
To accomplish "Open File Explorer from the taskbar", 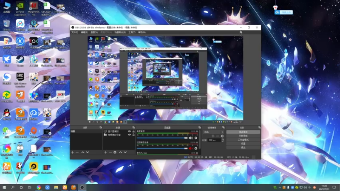I will click(x=56, y=188).
